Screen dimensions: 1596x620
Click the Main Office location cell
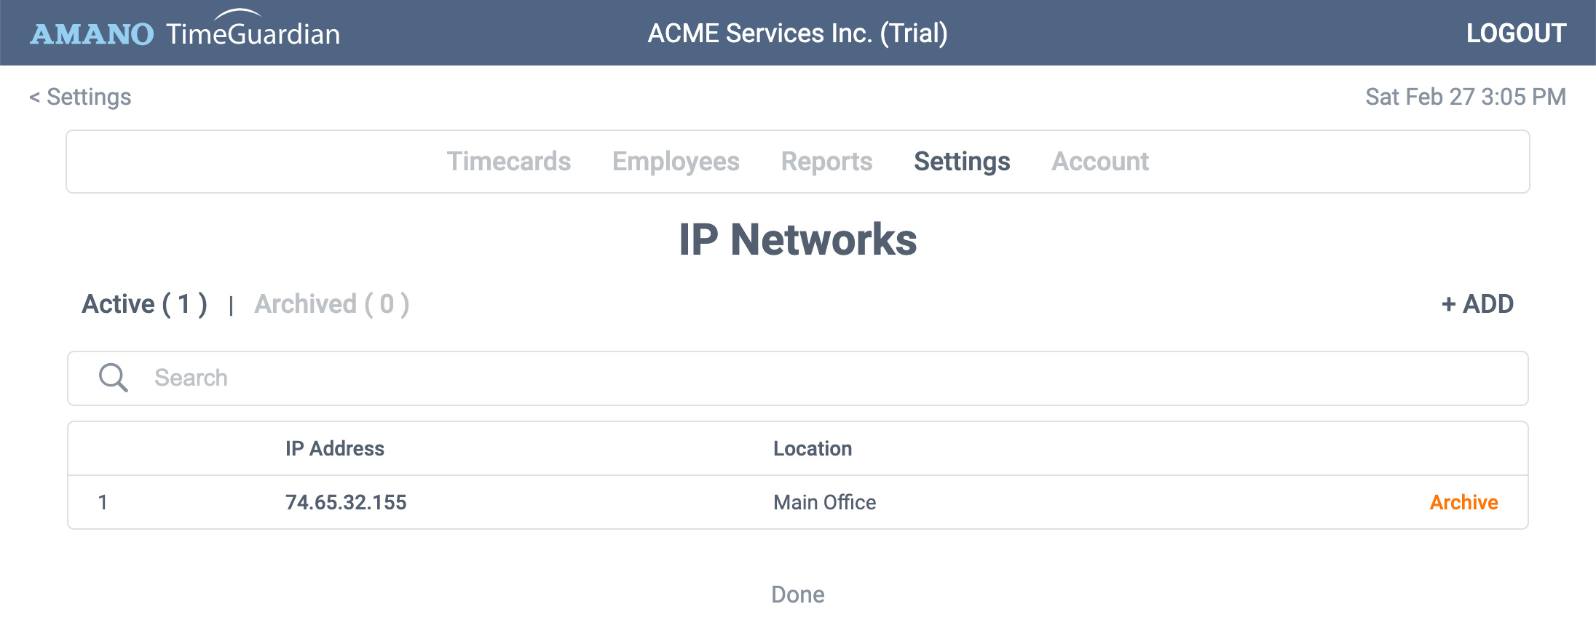(x=824, y=502)
